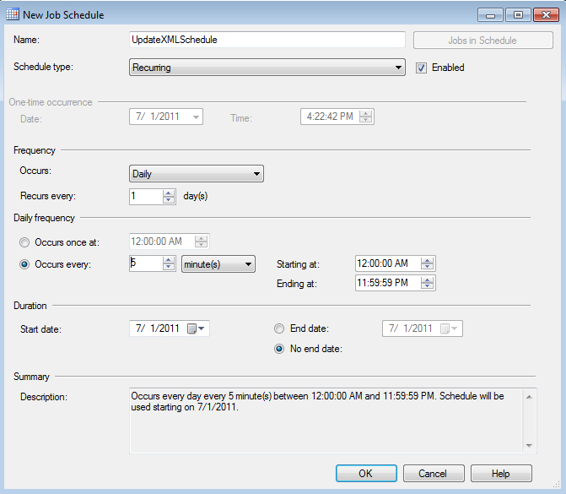Click the OK button
The image size is (566, 494).
coord(366,474)
